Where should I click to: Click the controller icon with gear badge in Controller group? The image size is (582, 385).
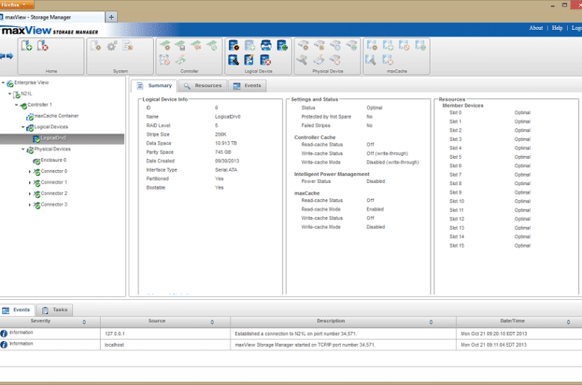(x=165, y=46)
